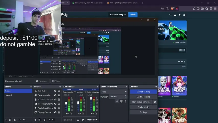Toggle monitoring headphone icon for Audio Input Capture channel

click(x=96, y=114)
